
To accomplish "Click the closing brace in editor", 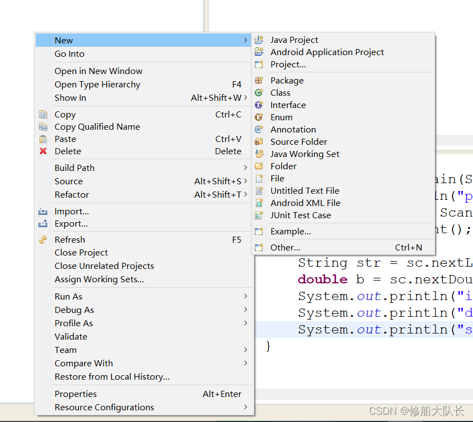I will coord(268,346).
